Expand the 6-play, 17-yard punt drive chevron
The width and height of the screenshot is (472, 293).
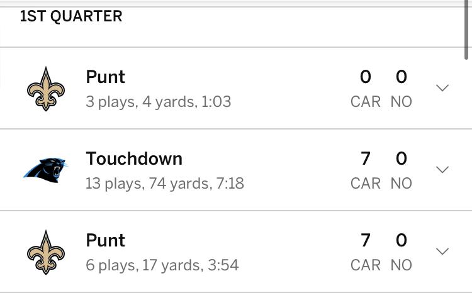coord(442,252)
